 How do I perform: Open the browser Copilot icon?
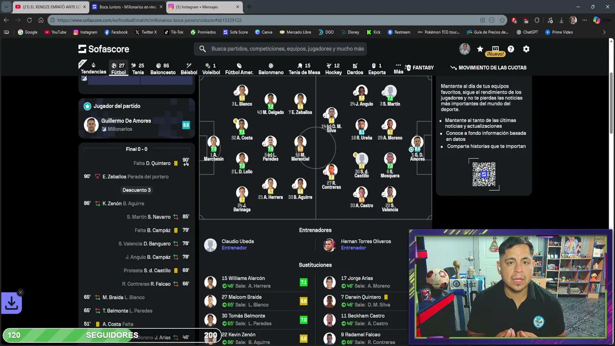coord(596,20)
